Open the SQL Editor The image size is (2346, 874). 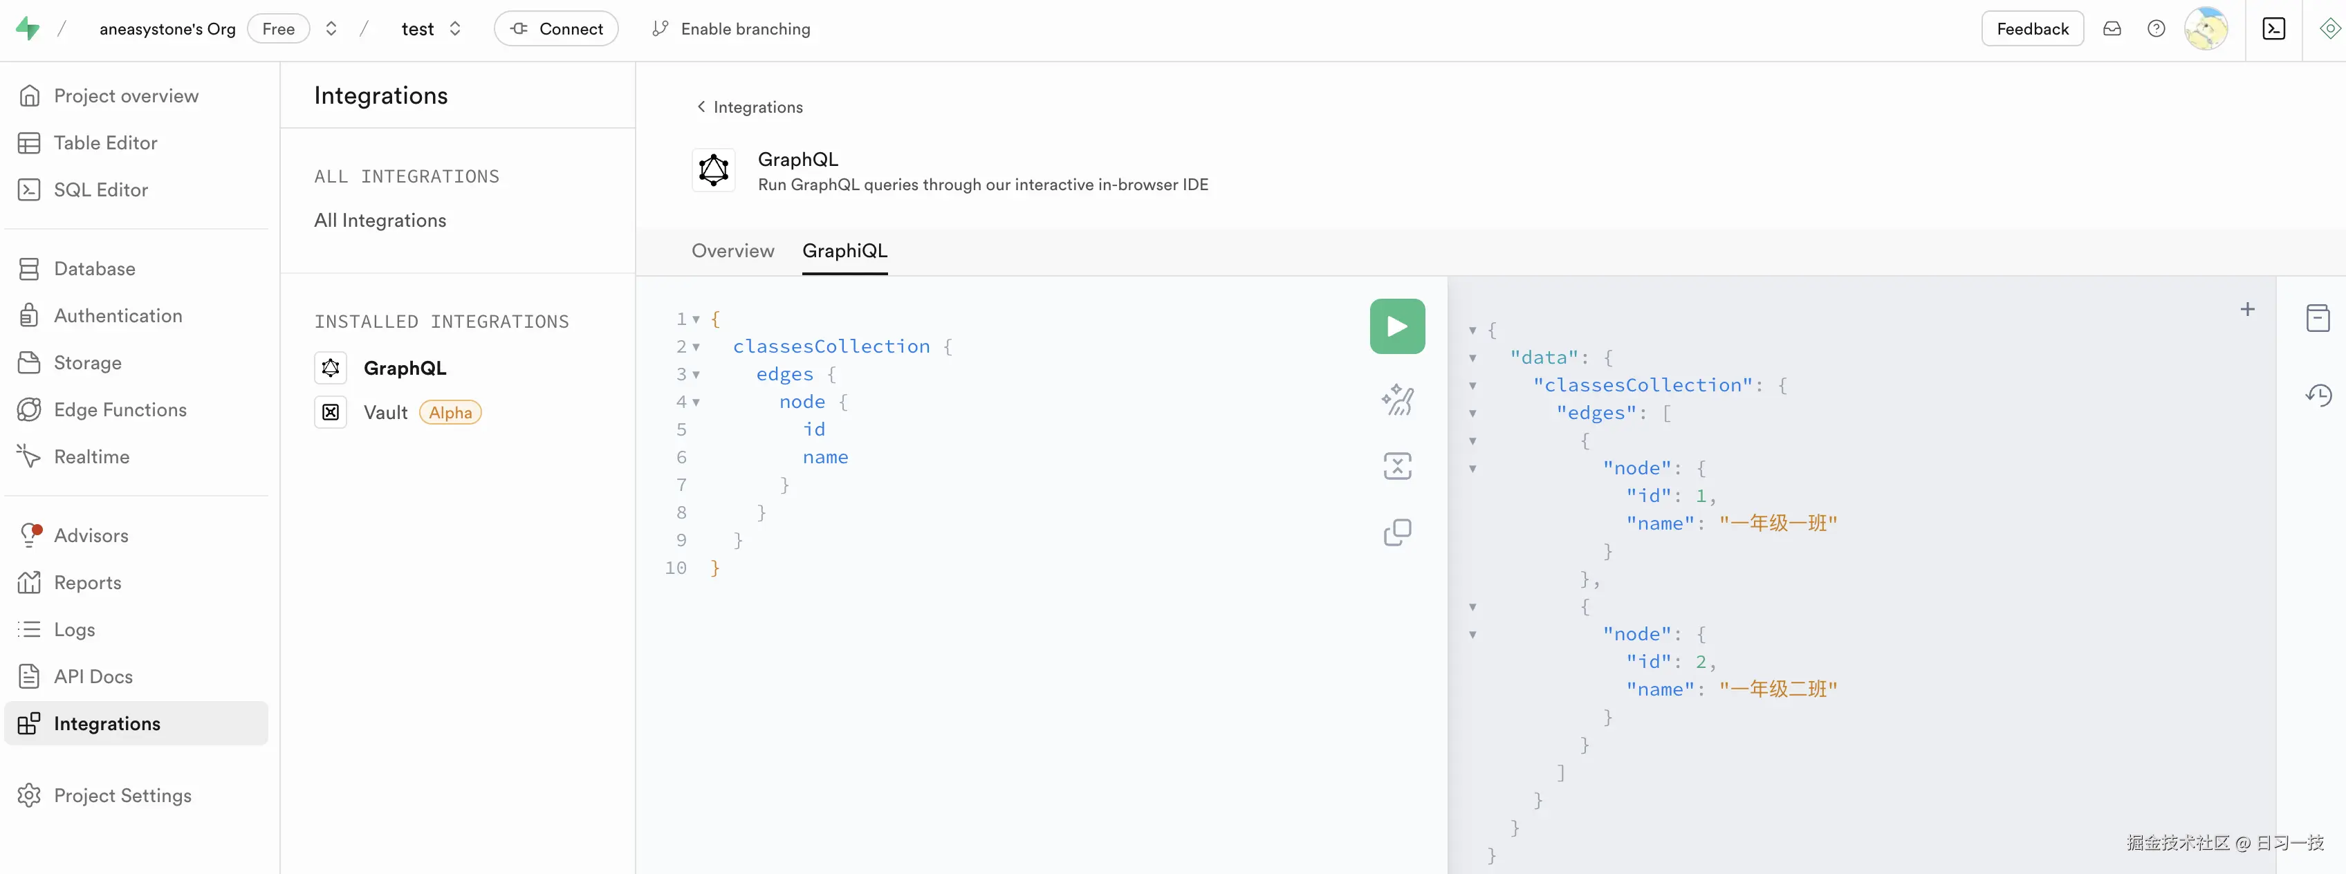100,189
